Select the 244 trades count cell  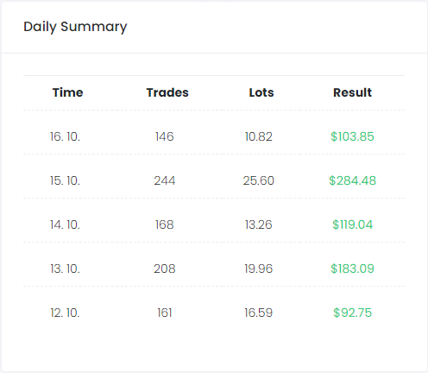pyautogui.click(x=165, y=180)
